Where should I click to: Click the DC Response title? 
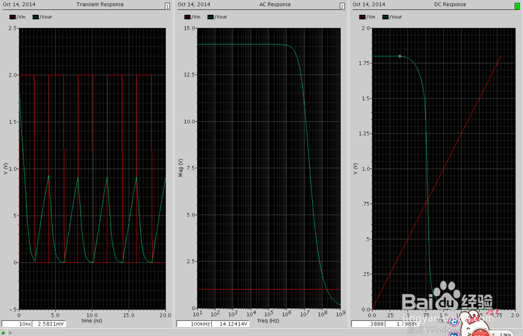click(450, 4)
